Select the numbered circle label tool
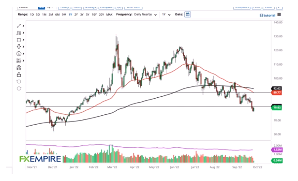Screen dimensions: 298x181 click(x=19, y=54)
